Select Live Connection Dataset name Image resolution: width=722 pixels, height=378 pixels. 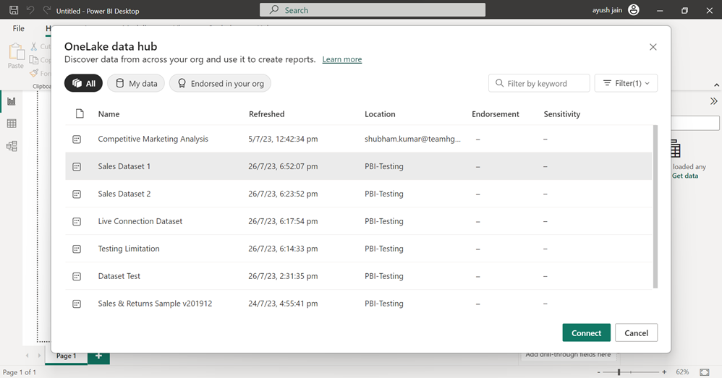pos(140,221)
